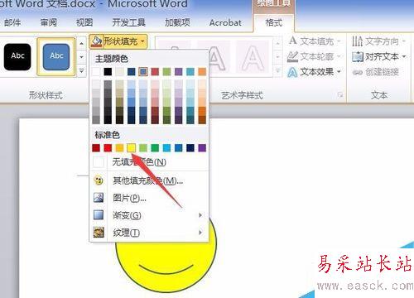Screen dimensions: 414x298
Task: Click the texture pattern icon
Action: 99,233
